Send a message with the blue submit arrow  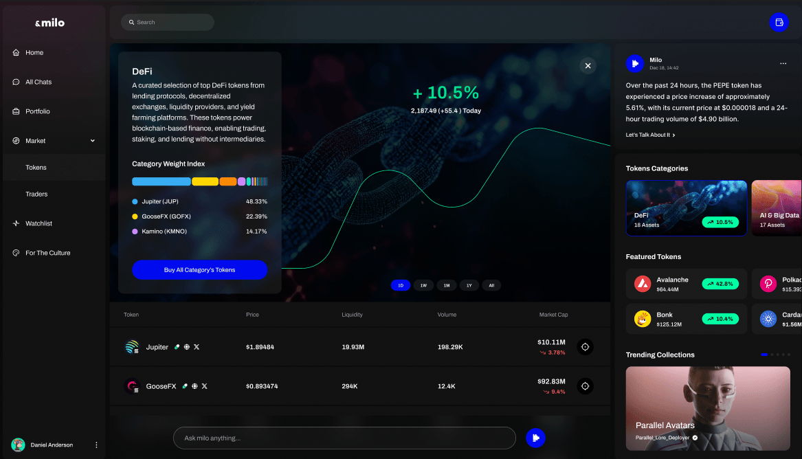[x=535, y=438]
